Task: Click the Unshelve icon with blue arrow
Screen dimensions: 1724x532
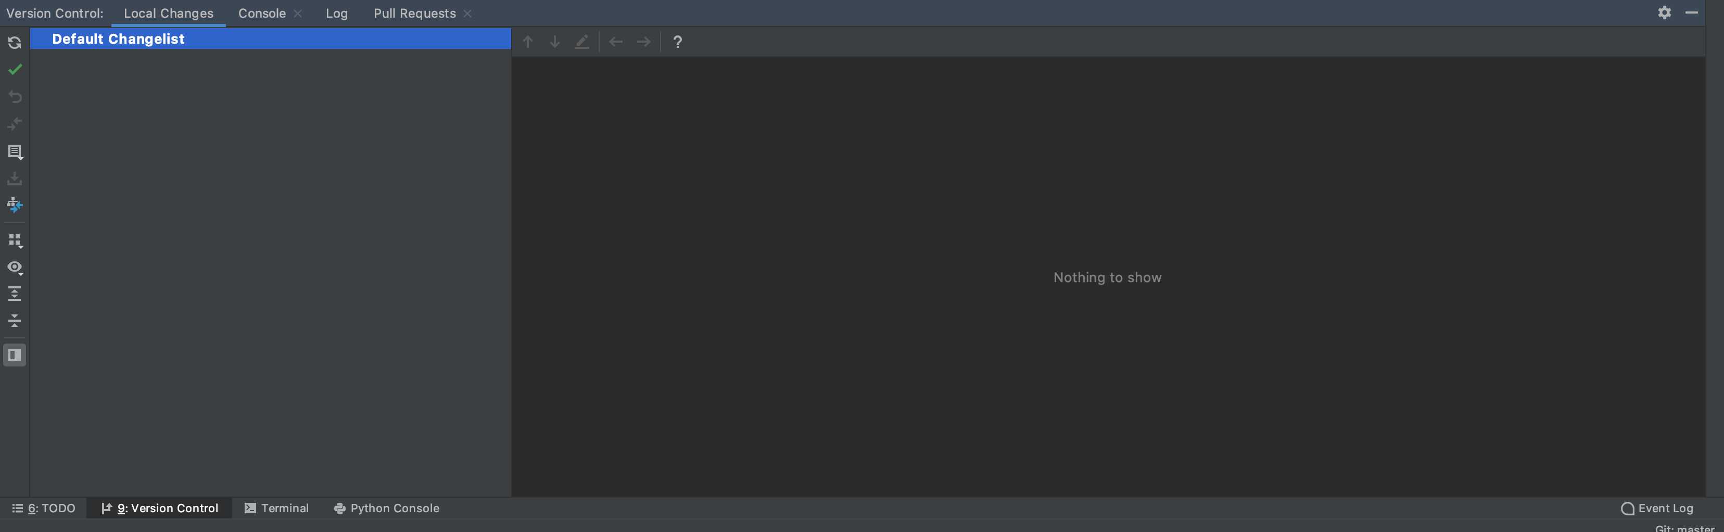Action: [x=15, y=206]
